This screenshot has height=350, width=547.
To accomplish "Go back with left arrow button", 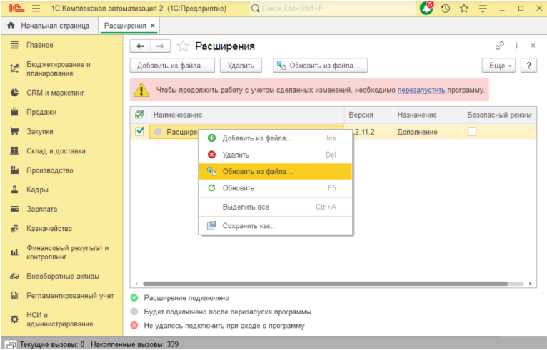I will (140, 46).
